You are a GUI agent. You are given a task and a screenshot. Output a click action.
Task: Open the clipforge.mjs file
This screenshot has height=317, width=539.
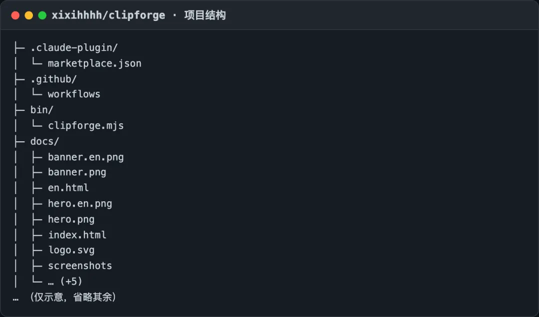point(86,125)
